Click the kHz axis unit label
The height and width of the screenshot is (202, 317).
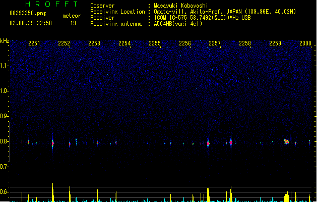[5, 41]
